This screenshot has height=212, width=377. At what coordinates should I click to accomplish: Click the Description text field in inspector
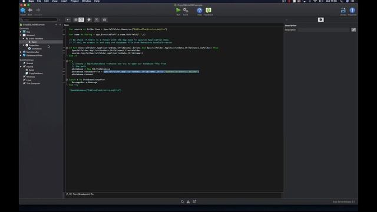point(324,30)
